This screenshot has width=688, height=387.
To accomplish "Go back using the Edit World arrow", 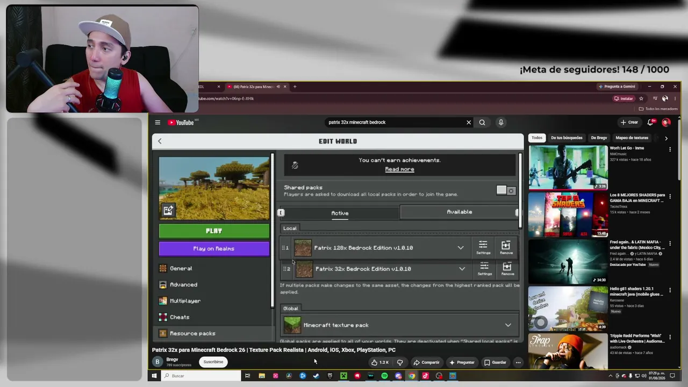I will click(x=160, y=141).
